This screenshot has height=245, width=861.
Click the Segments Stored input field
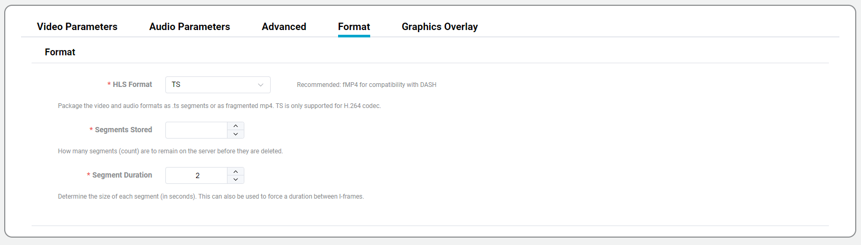coord(196,130)
